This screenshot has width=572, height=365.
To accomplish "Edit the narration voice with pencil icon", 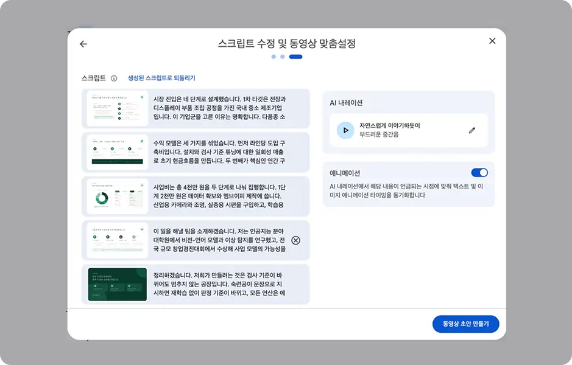I will pos(472,130).
